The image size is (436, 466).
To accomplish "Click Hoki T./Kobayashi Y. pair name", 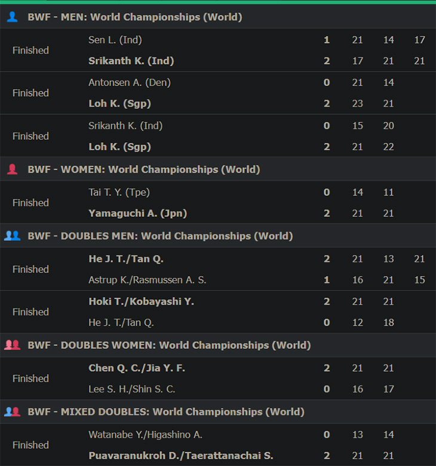I will (x=141, y=301).
